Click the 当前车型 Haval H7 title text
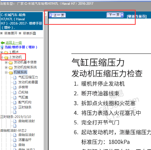The image size is (151, 150). [x=47, y=4]
